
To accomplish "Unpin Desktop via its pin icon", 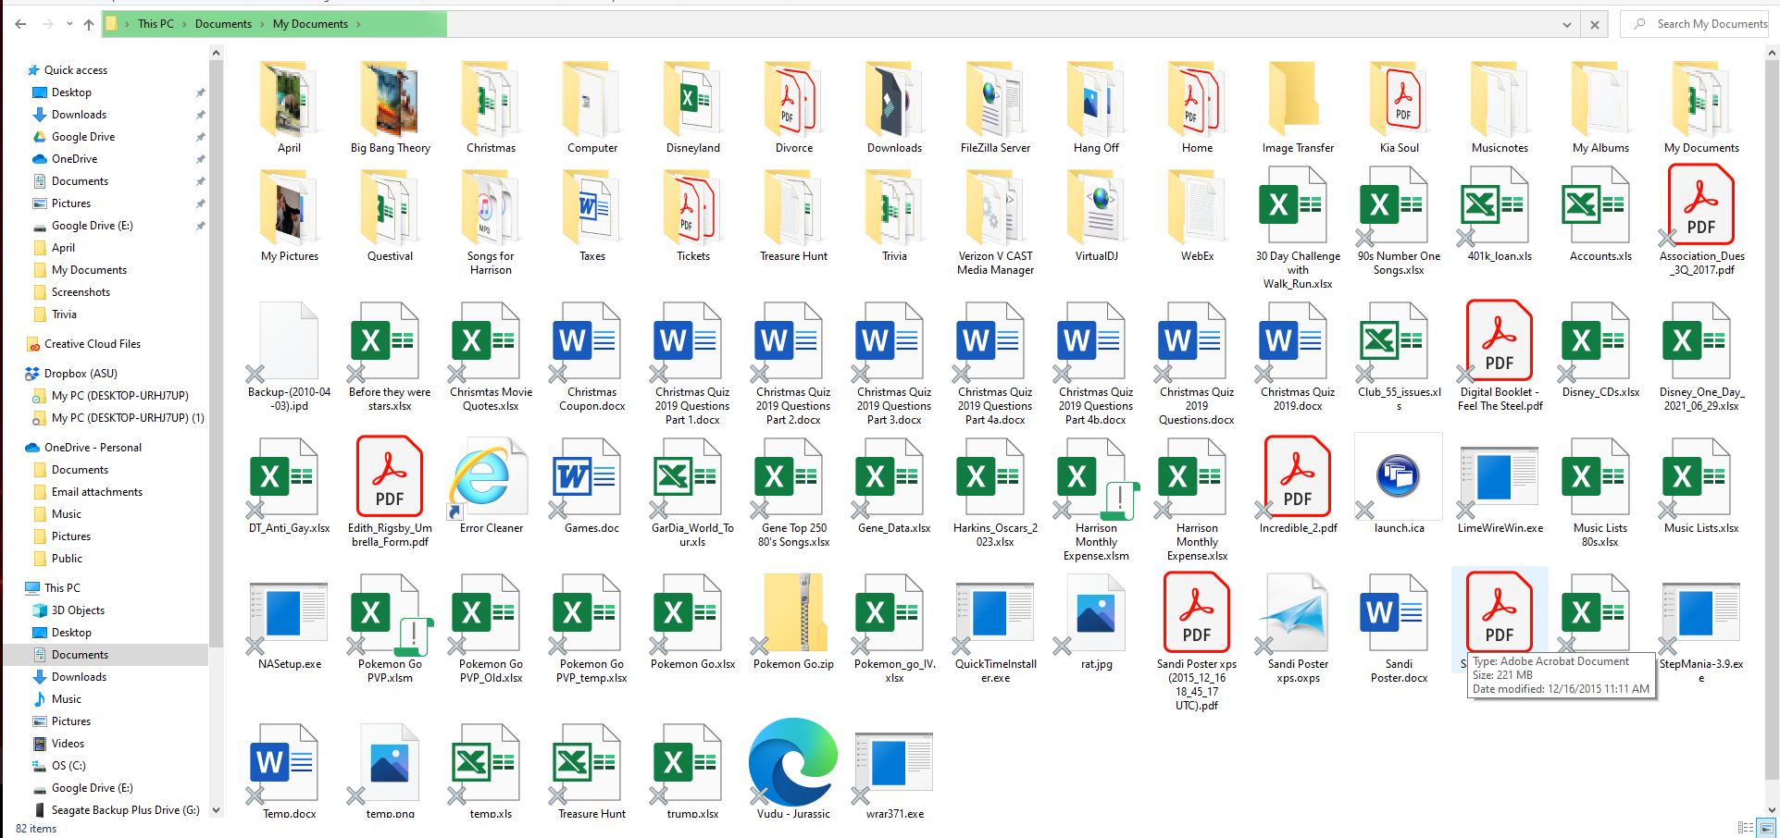I will pos(200,92).
